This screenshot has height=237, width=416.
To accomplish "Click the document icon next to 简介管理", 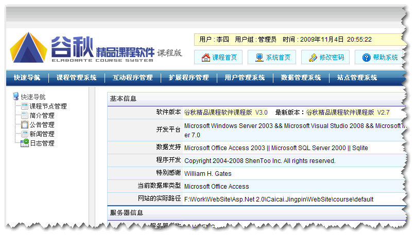I will point(25,116).
